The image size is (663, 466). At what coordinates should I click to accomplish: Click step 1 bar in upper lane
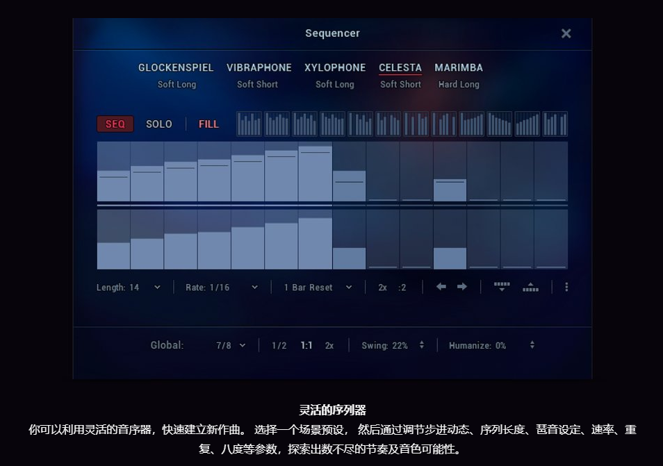pos(113,186)
